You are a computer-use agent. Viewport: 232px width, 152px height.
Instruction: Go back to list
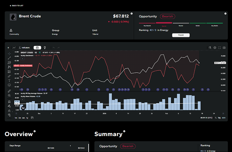(x=16, y=6)
